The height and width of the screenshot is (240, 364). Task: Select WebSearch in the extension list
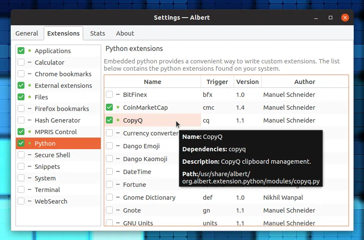(x=51, y=201)
